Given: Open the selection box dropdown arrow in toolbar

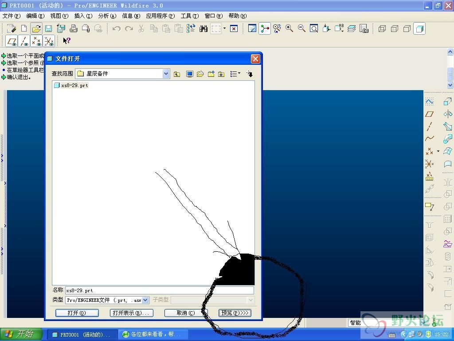Looking at the screenshot, I should [x=224, y=28].
